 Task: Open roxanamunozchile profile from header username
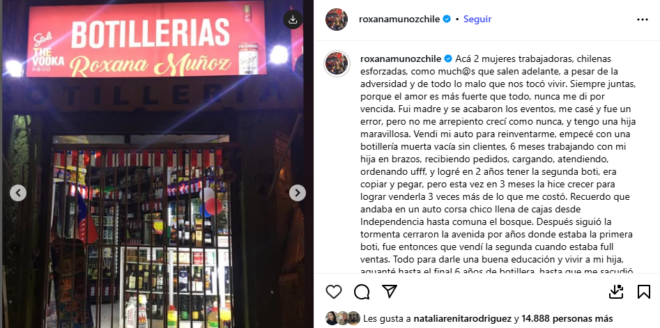pyautogui.click(x=399, y=19)
